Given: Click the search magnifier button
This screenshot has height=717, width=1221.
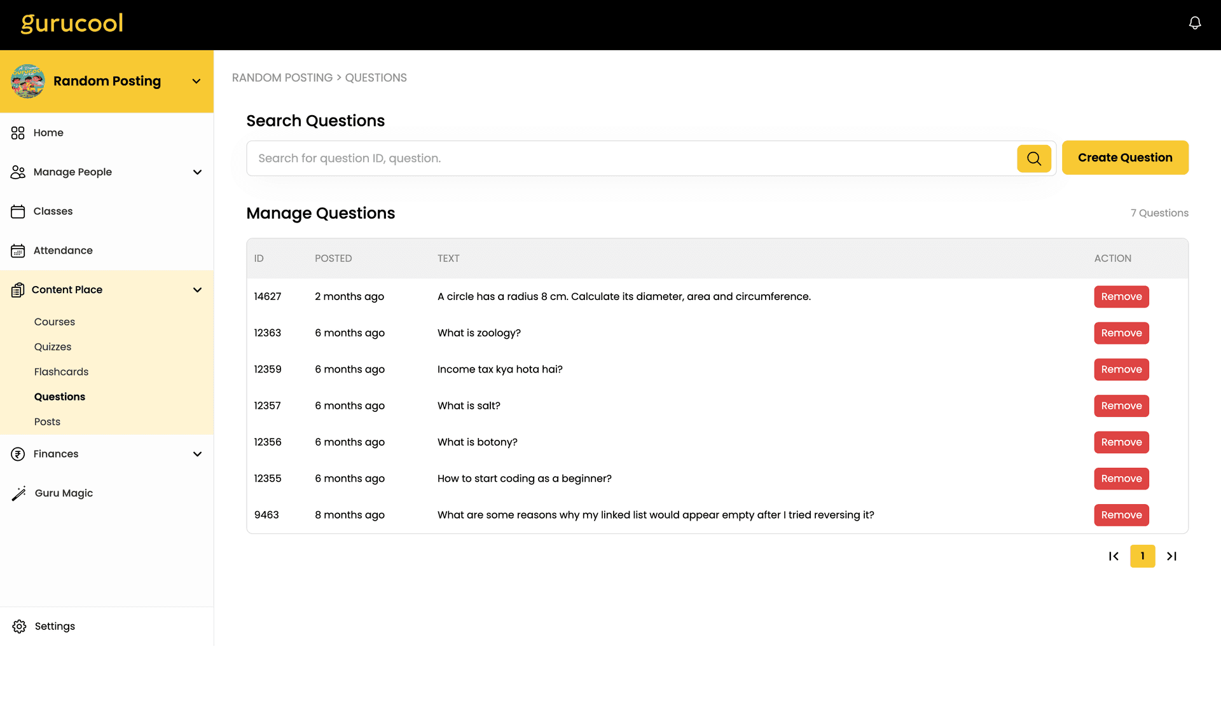Looking at the screenshot, I should click(x=1034, y=158).
